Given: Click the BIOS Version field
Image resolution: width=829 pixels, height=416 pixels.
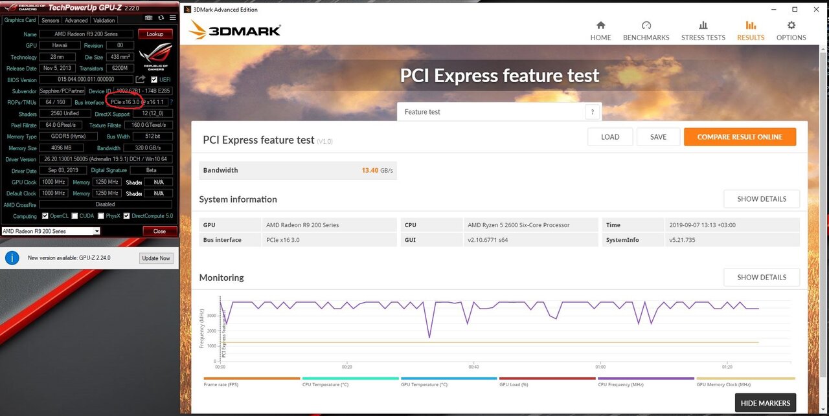Looking at the screenshot, I should (87, 80).
